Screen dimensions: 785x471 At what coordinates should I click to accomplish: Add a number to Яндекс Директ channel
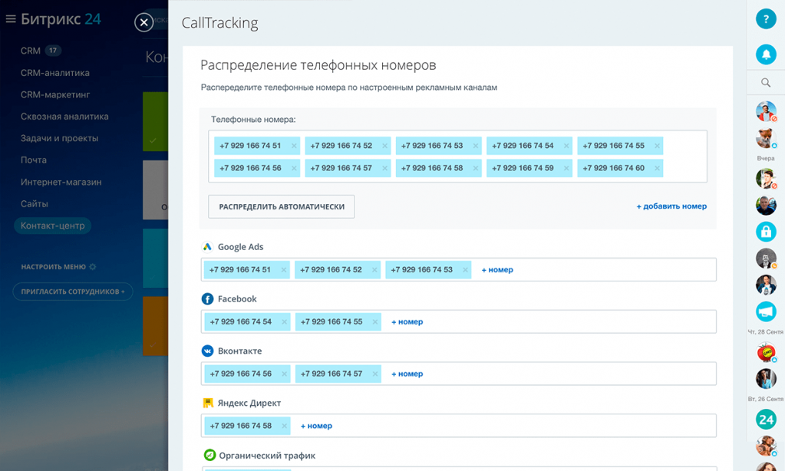point(316,426)
